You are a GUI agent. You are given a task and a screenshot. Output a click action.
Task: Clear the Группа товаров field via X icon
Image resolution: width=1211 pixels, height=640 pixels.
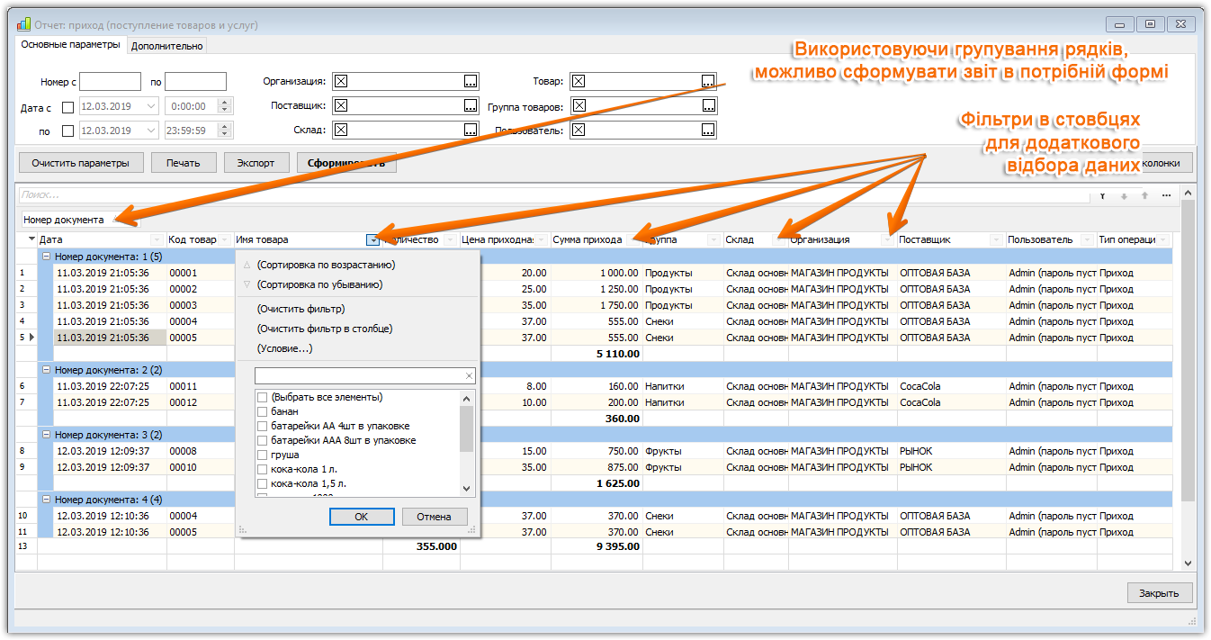579,106
